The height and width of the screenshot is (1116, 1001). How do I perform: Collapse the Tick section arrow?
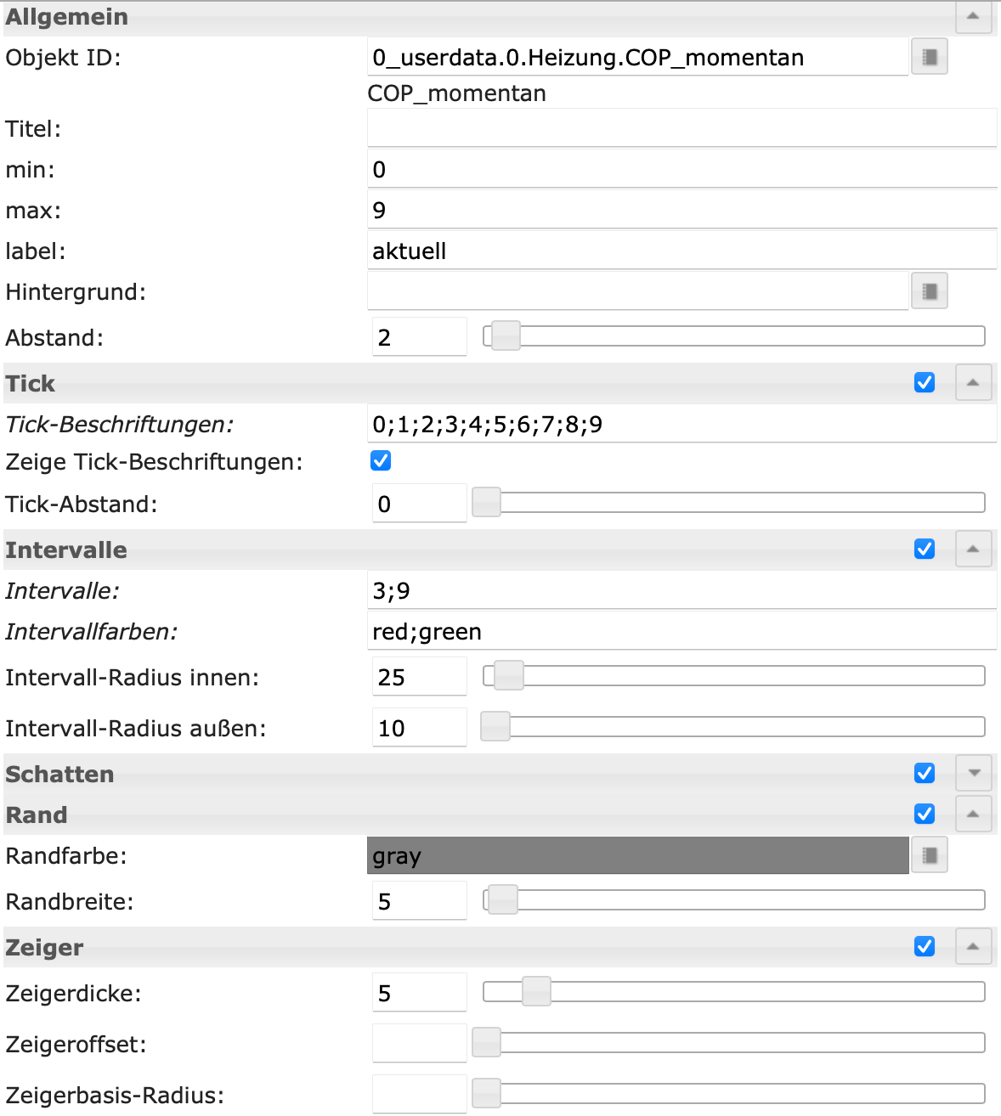click(973, 383)
